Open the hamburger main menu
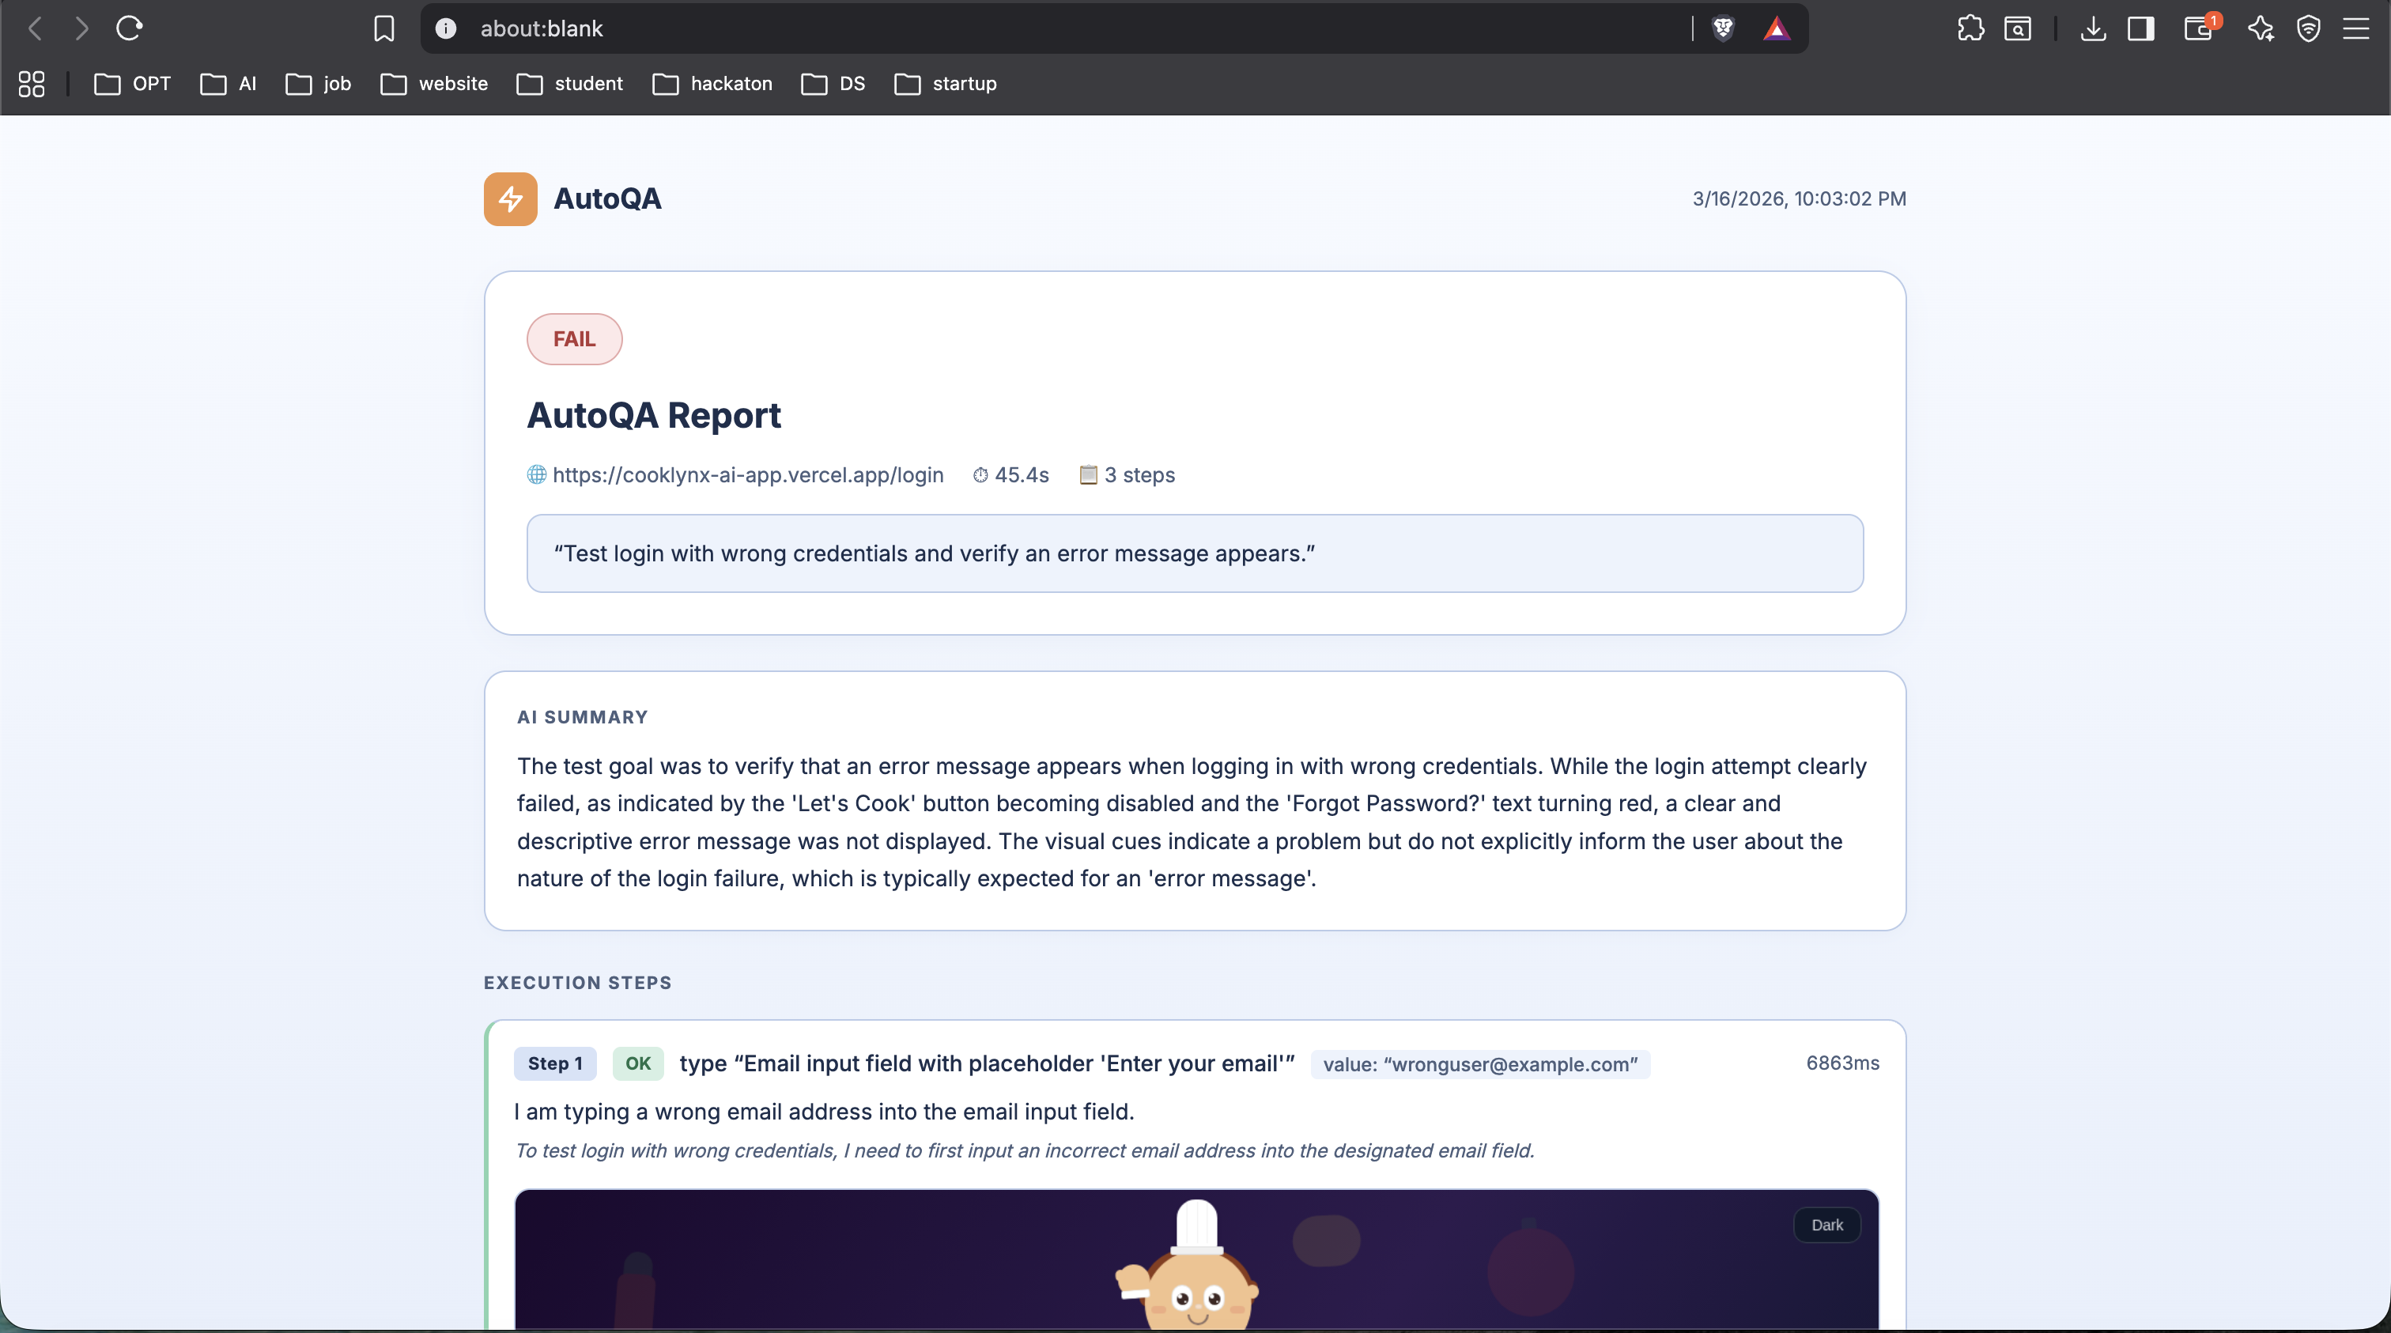This screenshot has height=1333, width=2391. coord(2355,28)
